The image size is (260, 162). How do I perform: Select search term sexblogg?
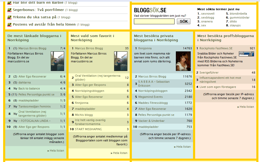[x=208, y=17]
